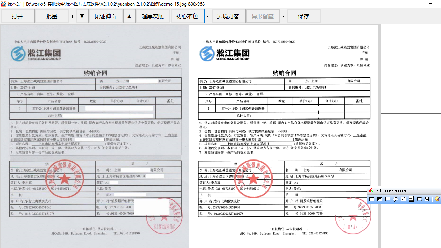Screen dimensions: 441x248
Task: Select the Capture Window/Object tool in FastStone
Action: tap(379, 199)
